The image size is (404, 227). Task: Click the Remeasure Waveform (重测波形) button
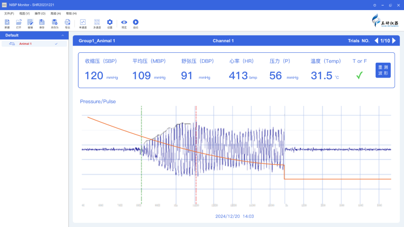coord(383,70)
